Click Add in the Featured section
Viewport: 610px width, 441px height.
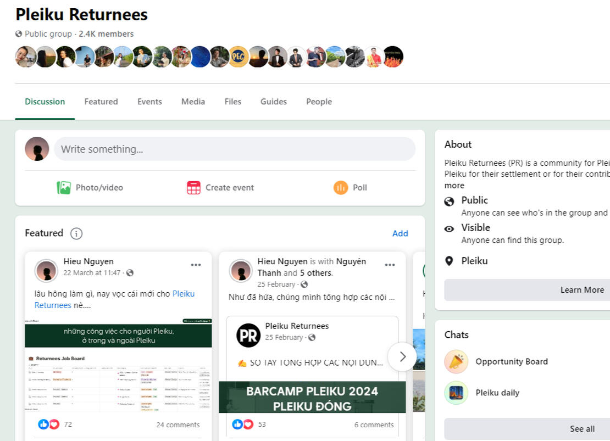point(400,233)
